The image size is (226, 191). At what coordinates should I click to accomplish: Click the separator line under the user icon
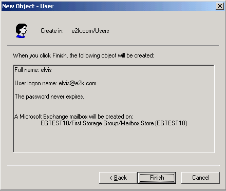[113, 46]
